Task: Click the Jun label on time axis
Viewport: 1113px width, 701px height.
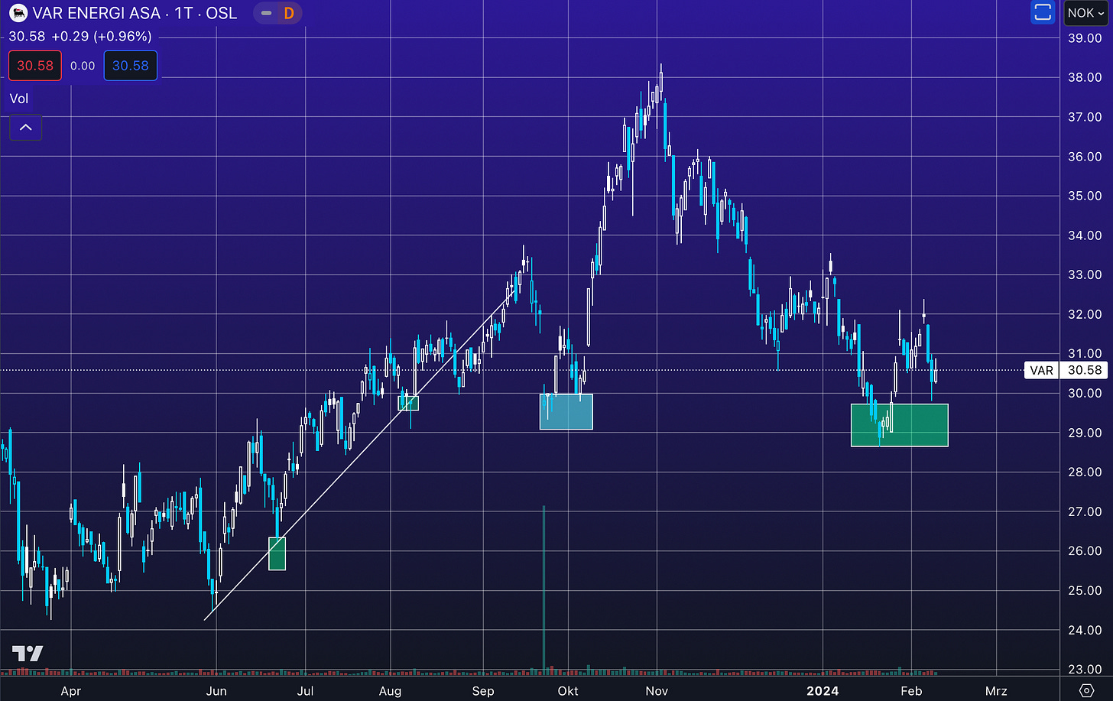Action: coord(216,691)
